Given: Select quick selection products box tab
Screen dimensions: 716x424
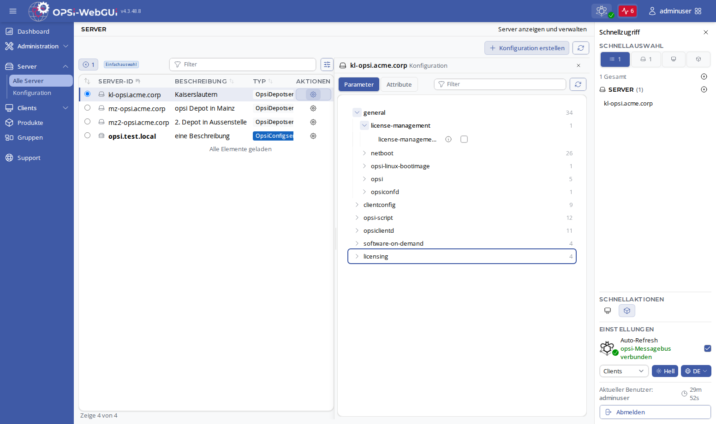Looking at the screenshot, I should tap(698, 59).
